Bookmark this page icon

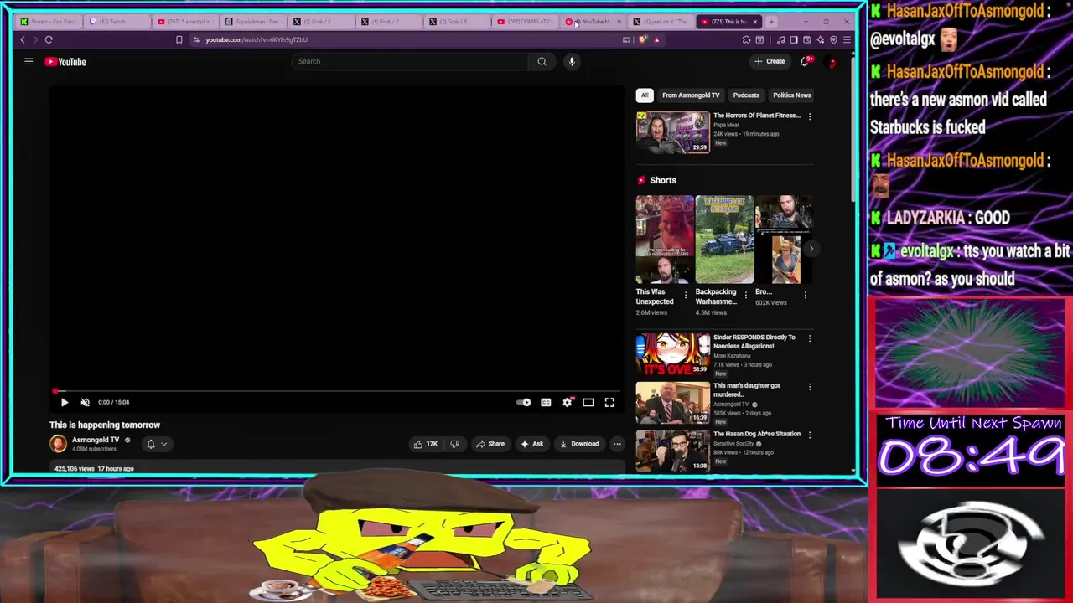click(x=179, y=39)
